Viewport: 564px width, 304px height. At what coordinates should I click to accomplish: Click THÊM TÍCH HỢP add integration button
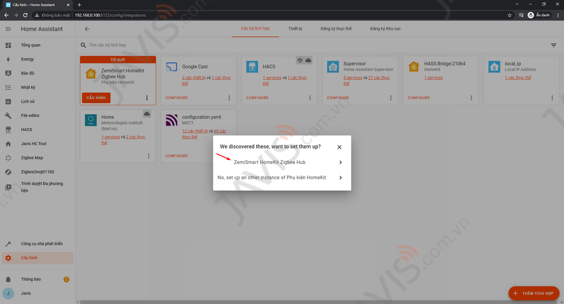[x=534, y=293]
